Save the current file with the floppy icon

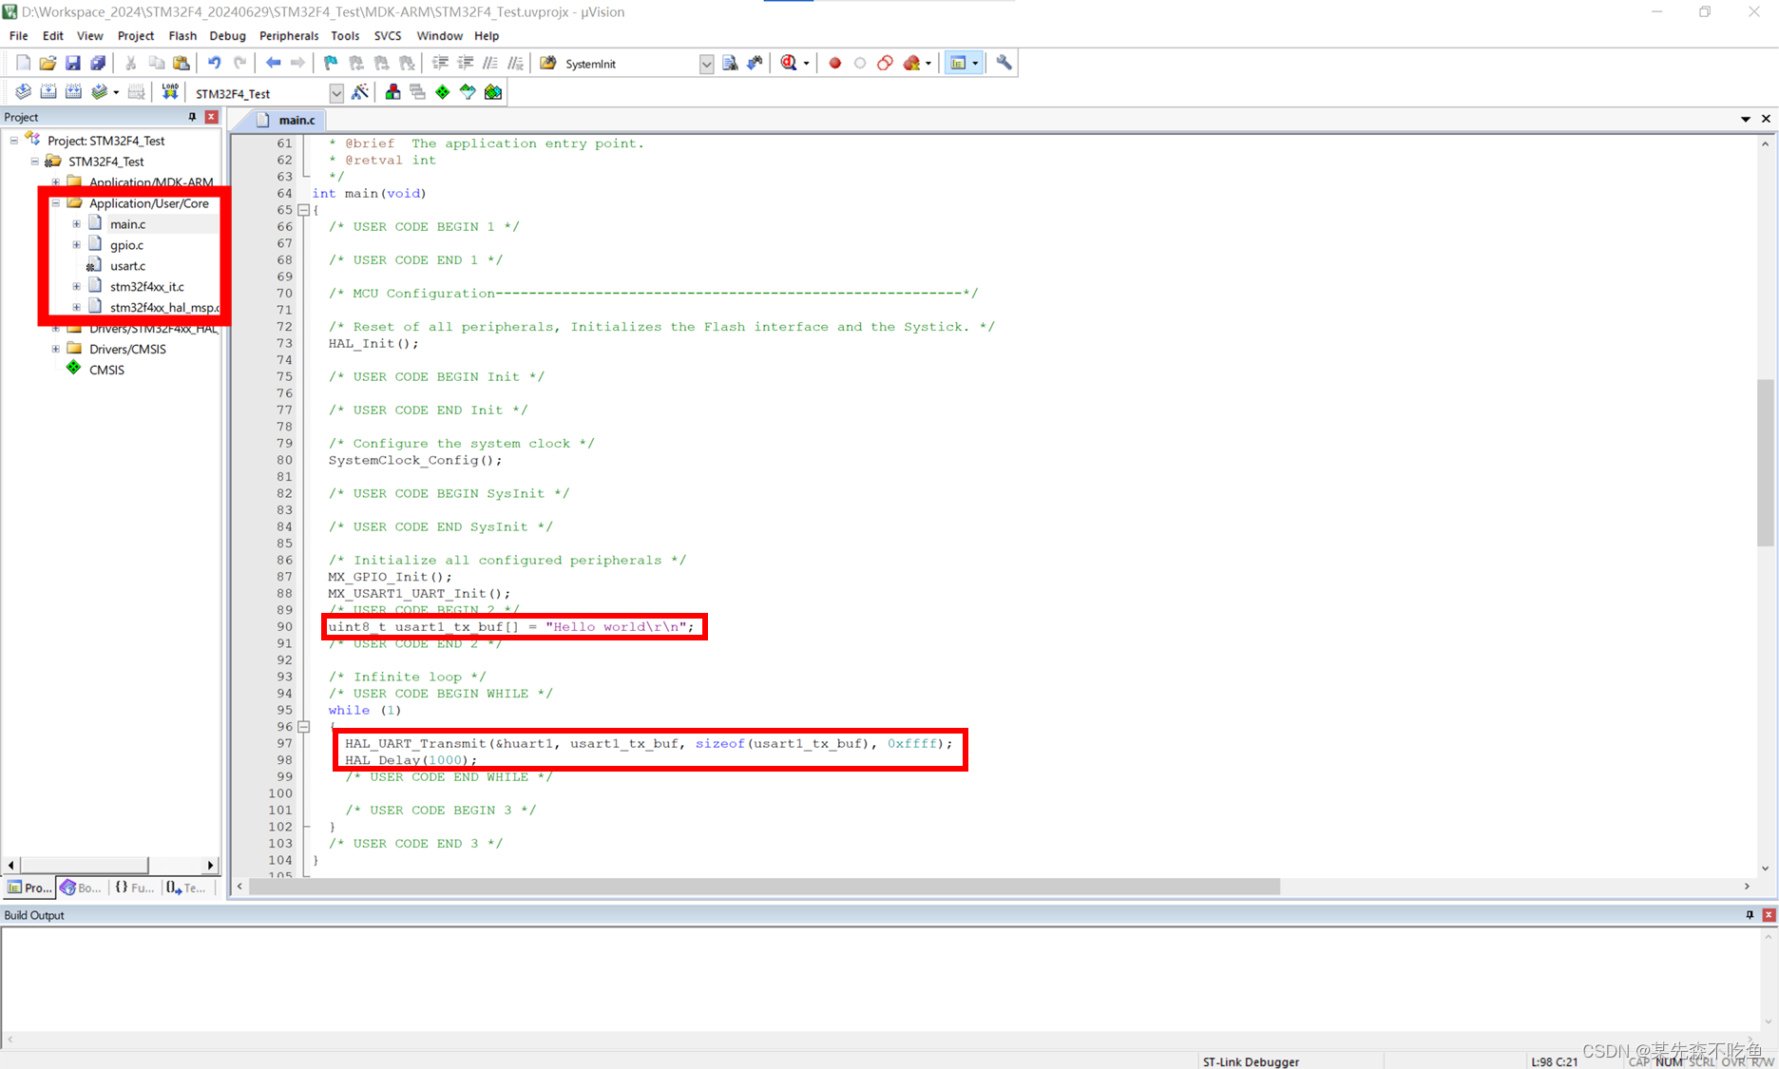(x=73, y=63)
